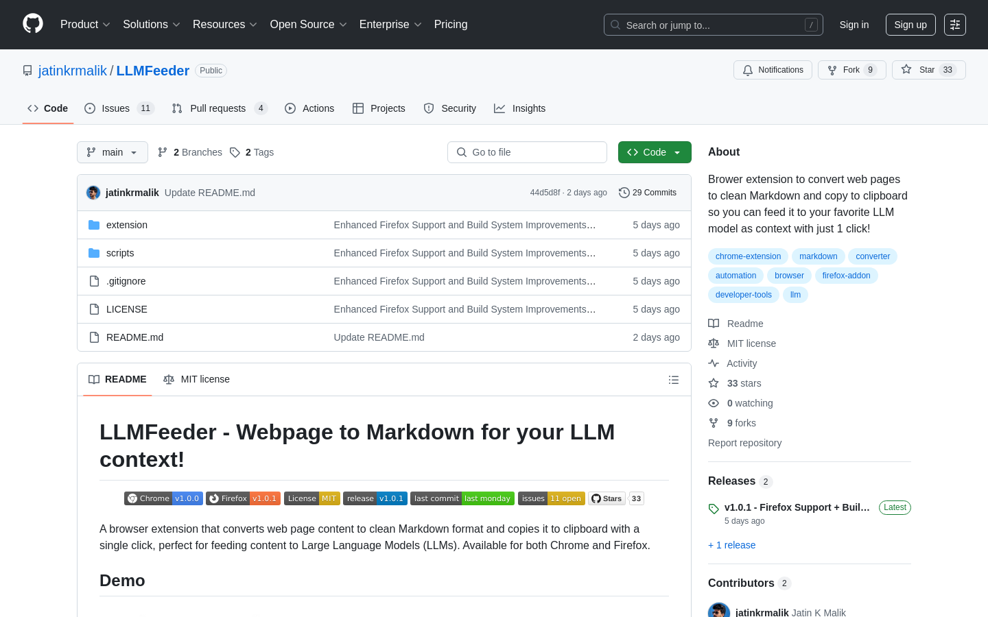Image resolution: width=988 pixels, height=617 pixels.
Task: Expand the main branch selector
Action: (x=113, y=152)
